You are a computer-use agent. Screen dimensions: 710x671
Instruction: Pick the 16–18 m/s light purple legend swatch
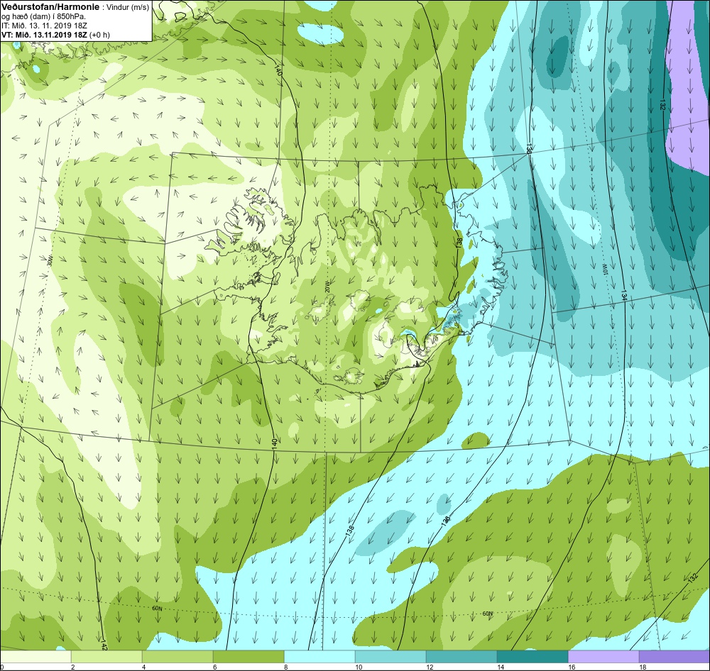click(x=603, y=656)
